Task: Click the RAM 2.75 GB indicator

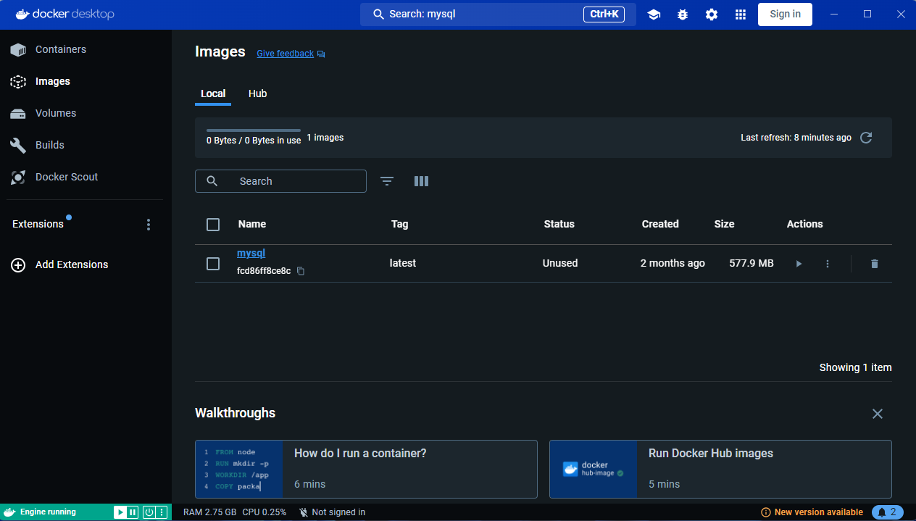Action: point(209,512)
